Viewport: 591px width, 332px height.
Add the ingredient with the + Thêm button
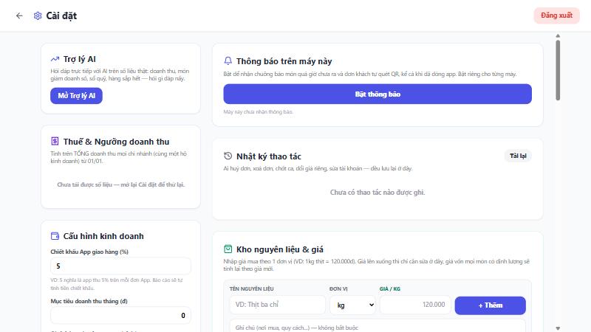[x=490, y=305]
